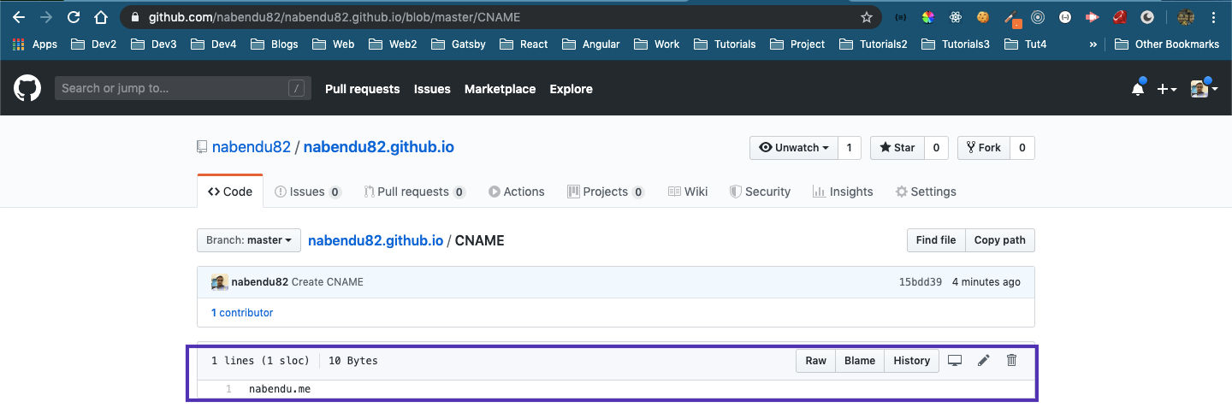Click the nabendu.me file content text
The width and height of the screenshot is (1232, 419).
[x=280, y=389]
